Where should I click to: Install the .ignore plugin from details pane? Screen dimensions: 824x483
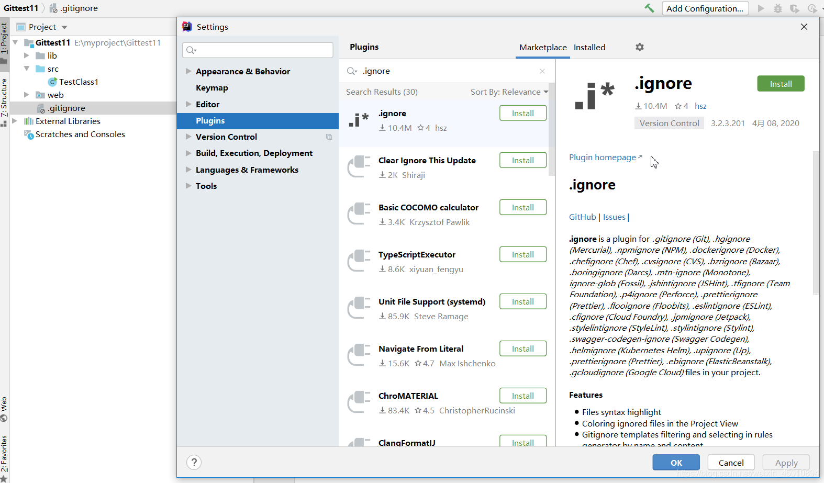(x=781, y=84)
